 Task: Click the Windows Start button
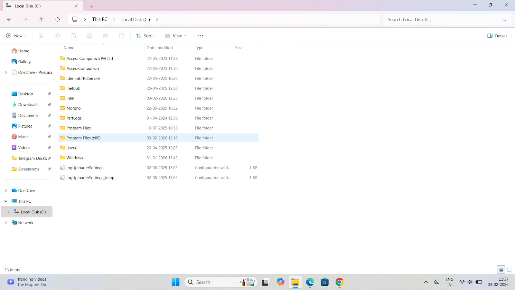pos(175,282)
